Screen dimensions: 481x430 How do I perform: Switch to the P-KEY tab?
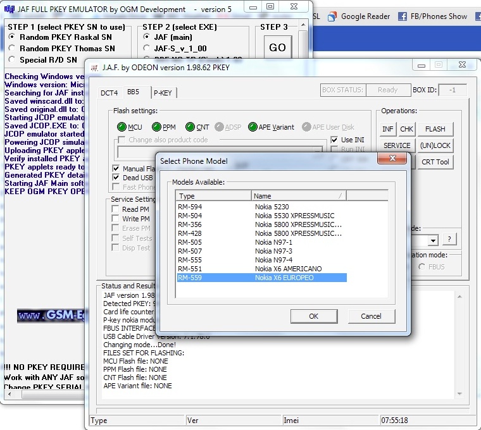coord(163,93)
